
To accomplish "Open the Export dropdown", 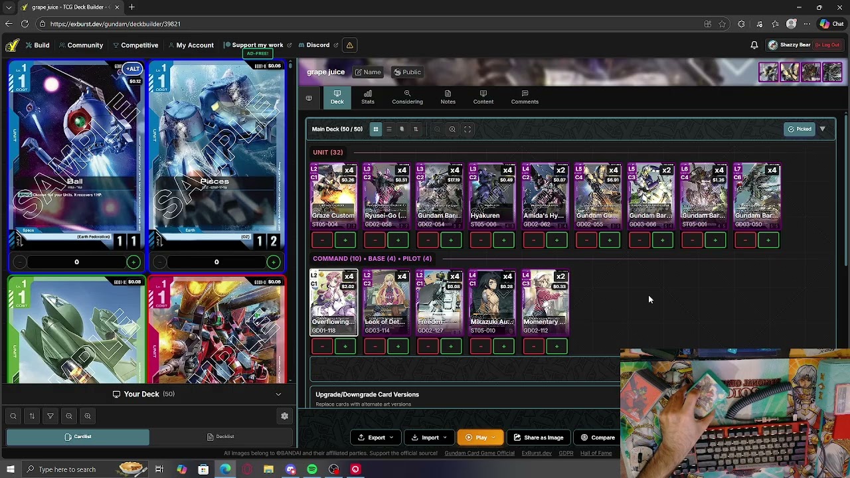I will 376,438.
